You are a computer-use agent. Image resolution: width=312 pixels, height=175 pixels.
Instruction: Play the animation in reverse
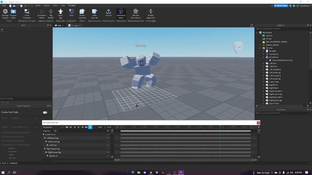click(x=75, y=127)
